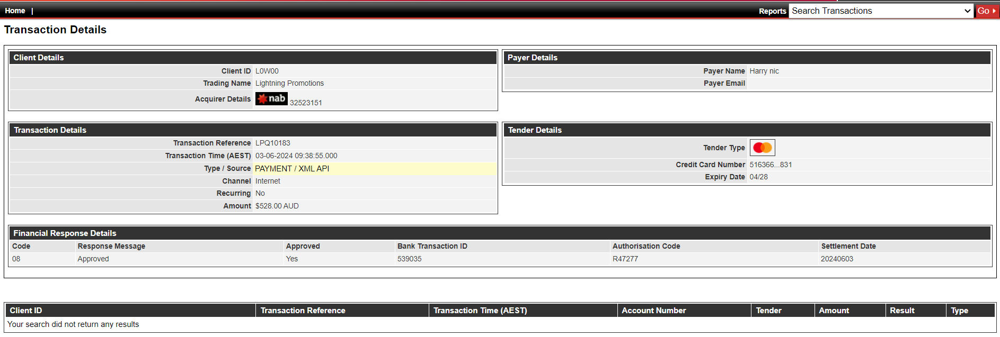Screen dimensions: 1000x337
Task: Select the Approved response message
Action: click(x=93, y=259)
